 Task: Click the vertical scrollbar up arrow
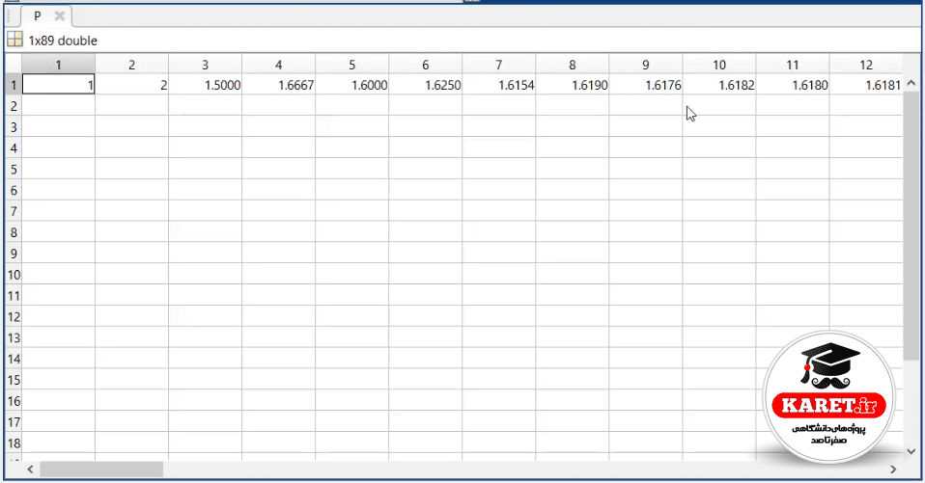pyautogui.click(x=911, y=83)
